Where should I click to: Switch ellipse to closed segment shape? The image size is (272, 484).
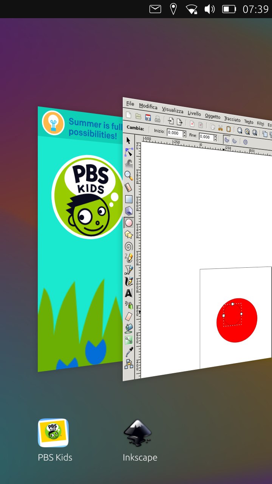pos(227,140)
